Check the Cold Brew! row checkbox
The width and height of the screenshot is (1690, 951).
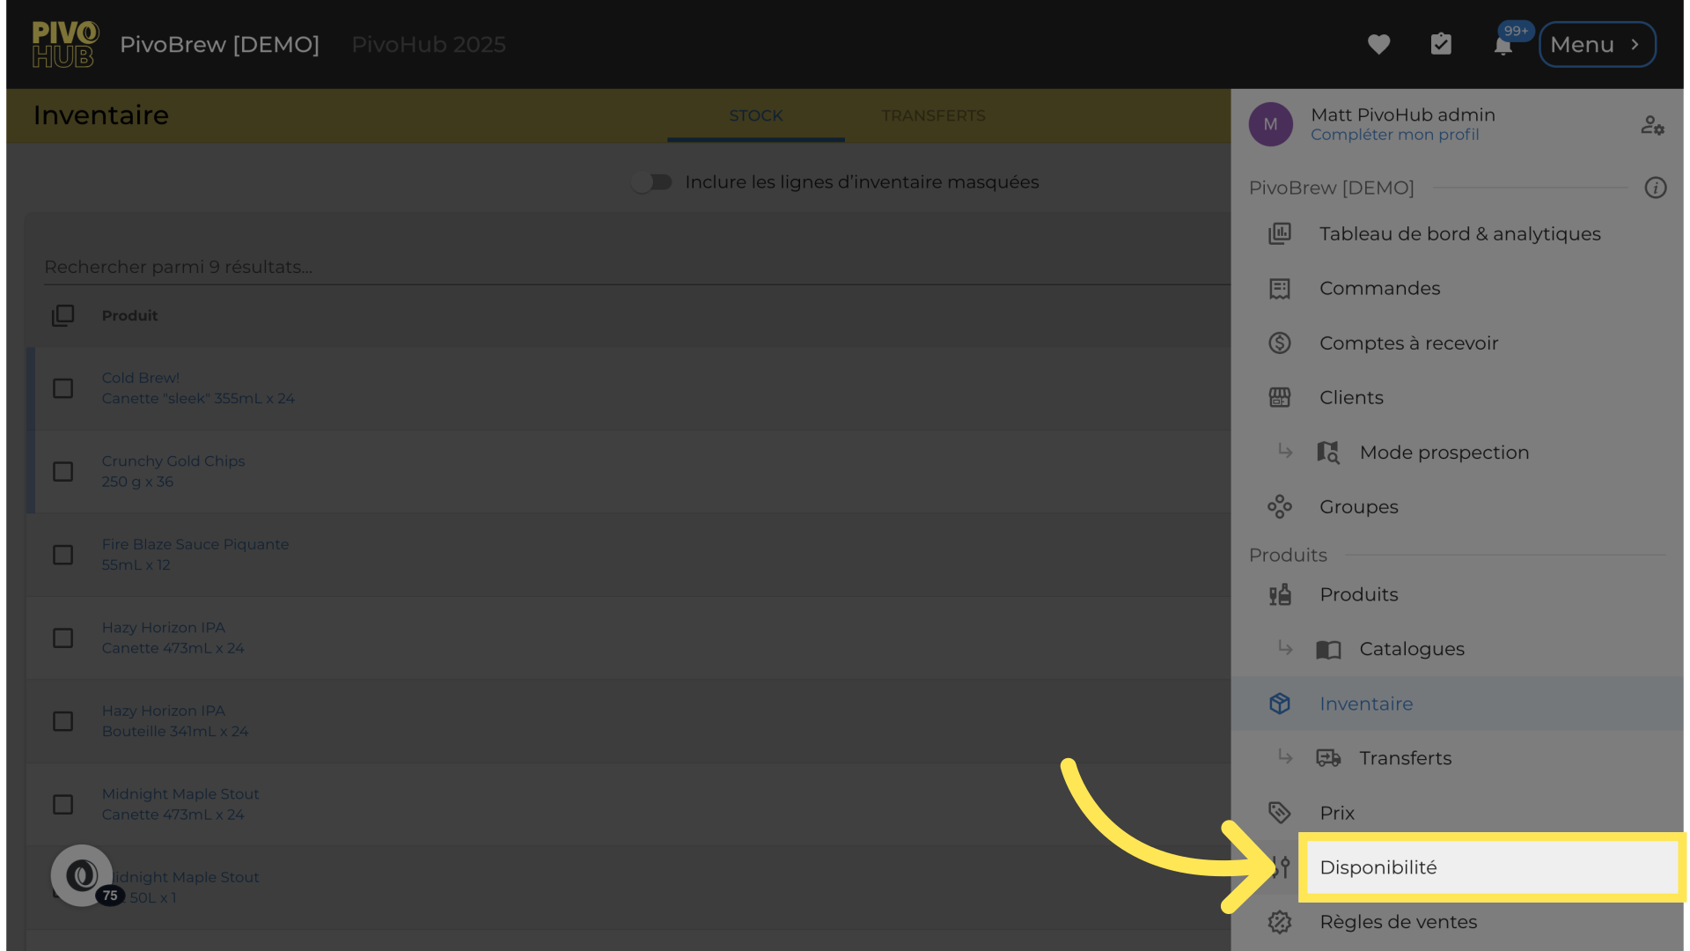(x=63, y=388)
